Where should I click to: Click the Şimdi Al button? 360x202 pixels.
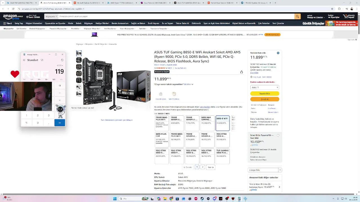click(265, 99)
